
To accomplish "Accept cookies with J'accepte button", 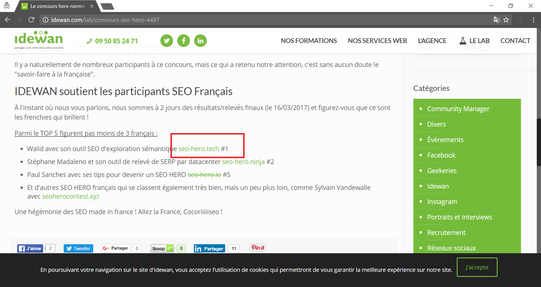I will [x=477, y=267].
